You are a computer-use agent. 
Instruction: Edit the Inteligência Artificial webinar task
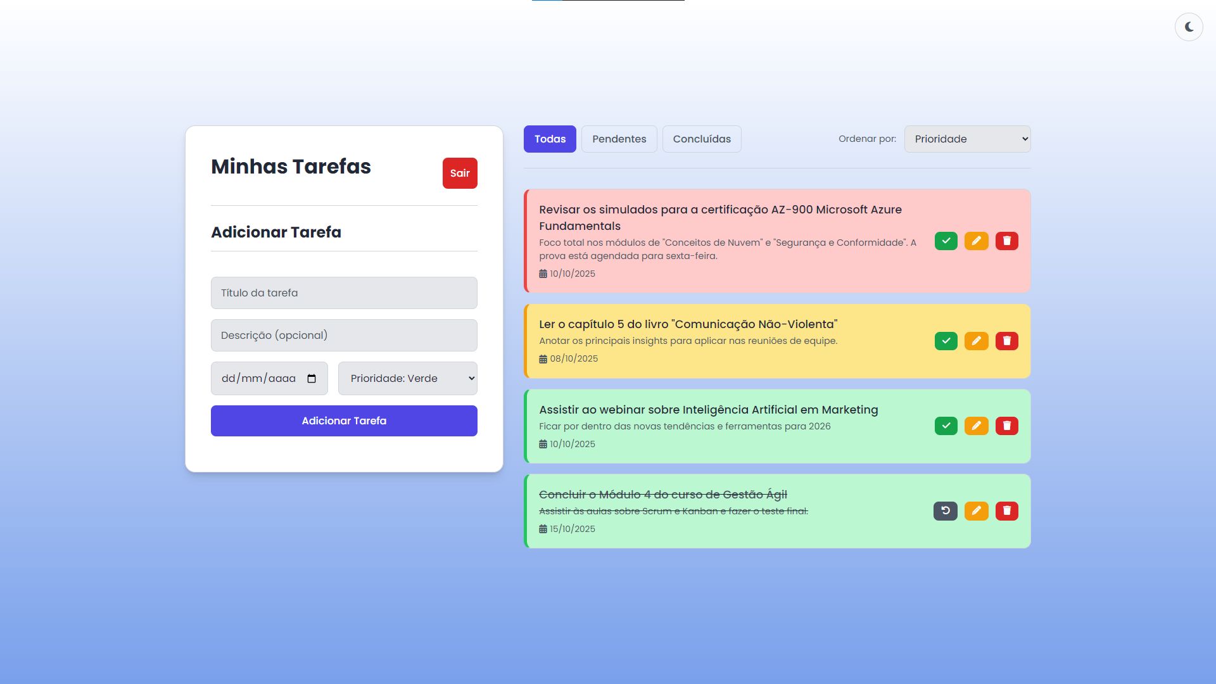976,426
